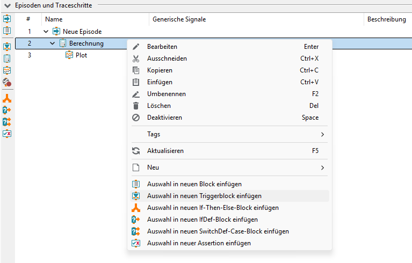The height and width of the screenshot is (263, 412).
Task: Select Auswahl in neuer Assertion einfügen
Action: (230, 243)
